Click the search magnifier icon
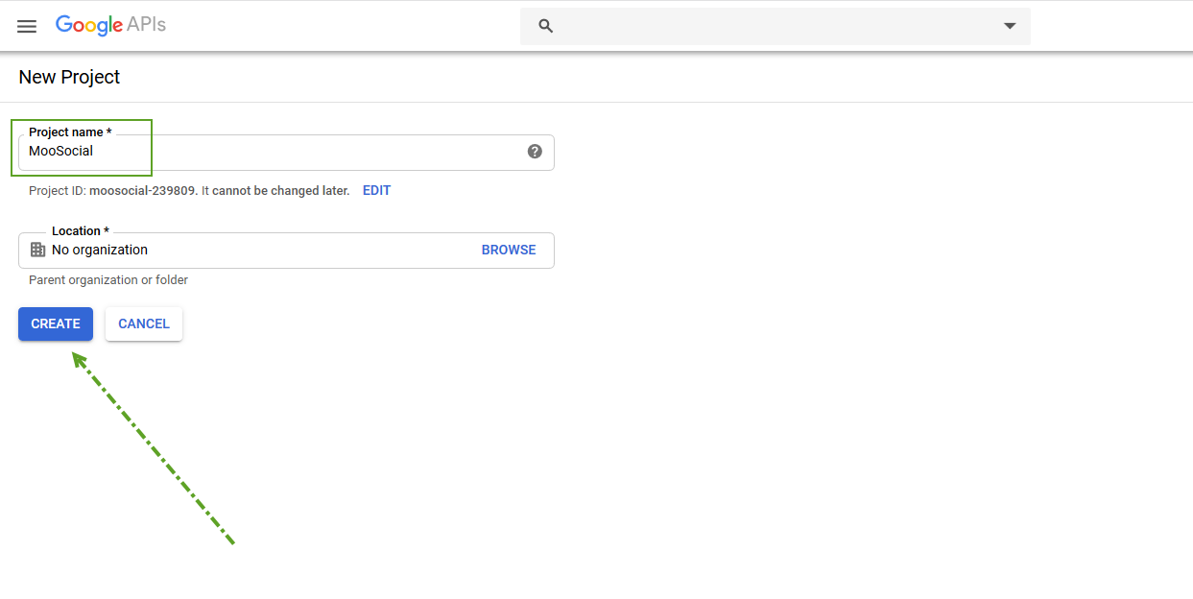Image resolution: width=1193 pixels, height=599 pixels. 546,26
